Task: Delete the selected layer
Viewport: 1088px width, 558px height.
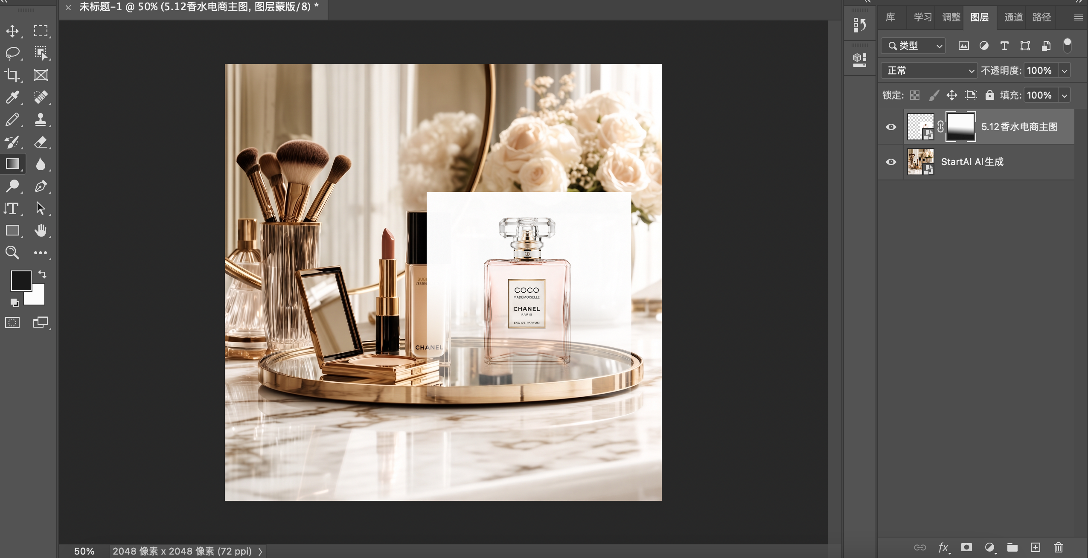Action: click(x=1059, y=547)
